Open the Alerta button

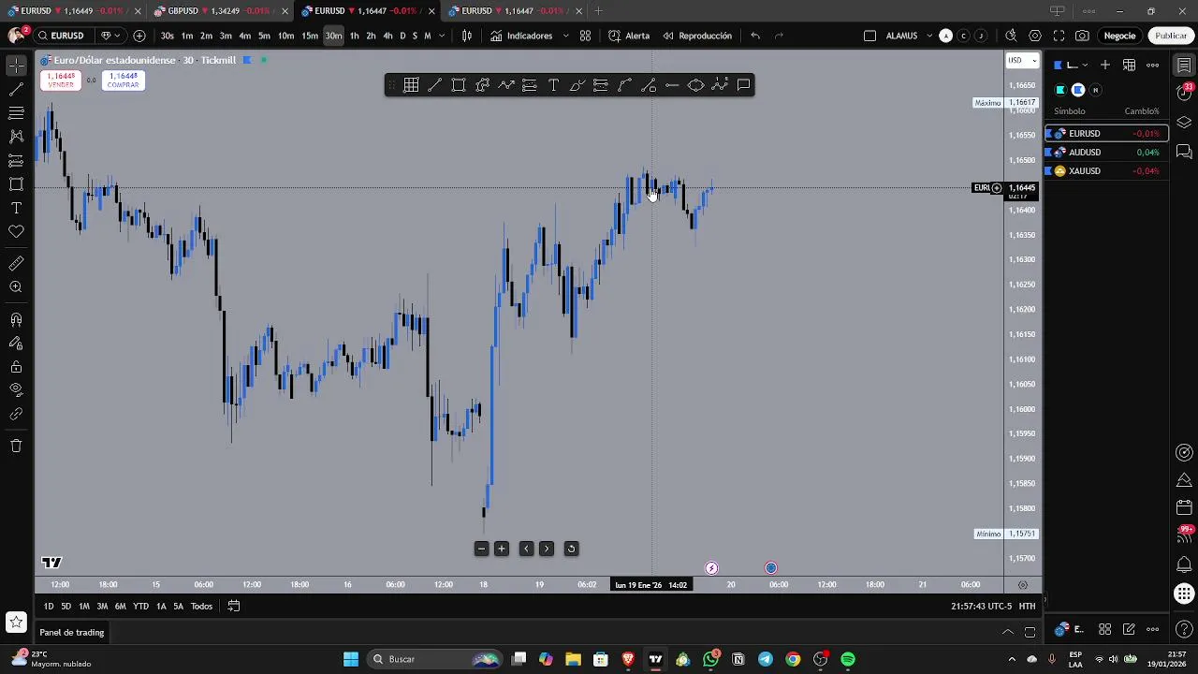coord(629,36)
